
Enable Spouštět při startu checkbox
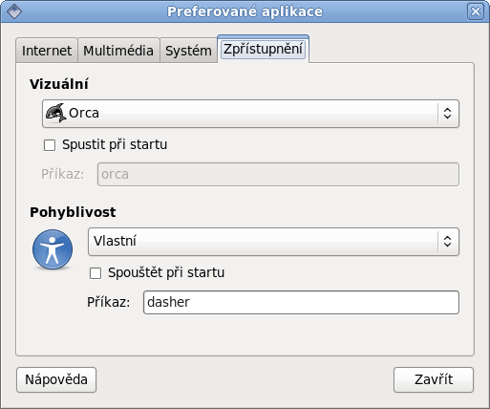point(96,273)
